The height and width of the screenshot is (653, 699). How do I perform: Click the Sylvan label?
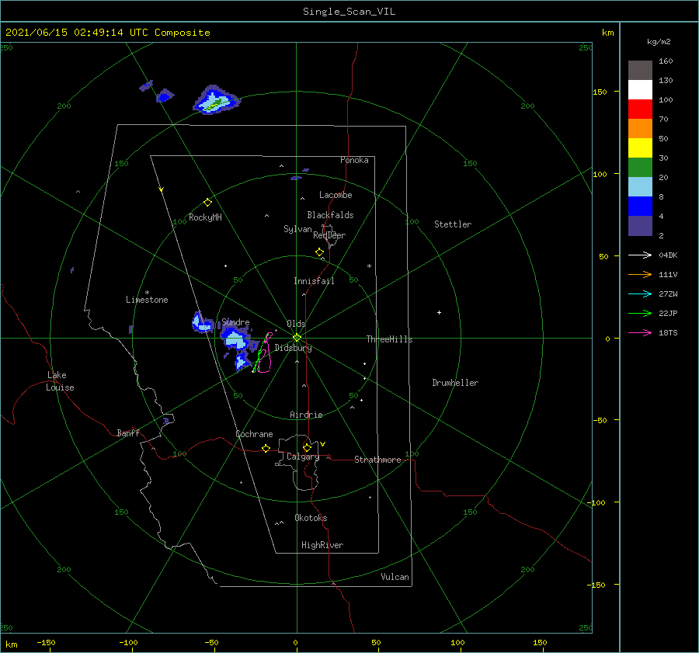point(297,229)
